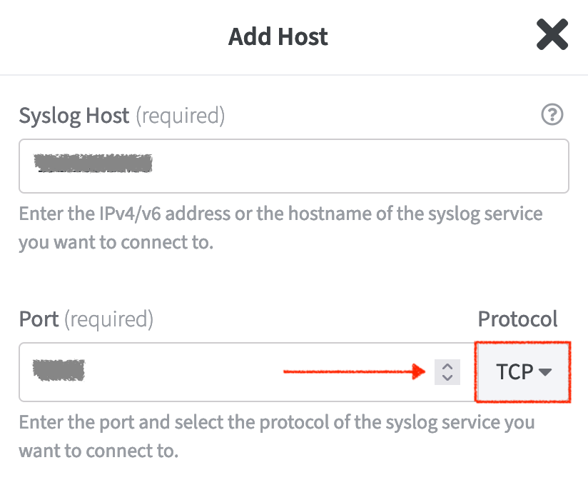Screen dimensions: 588x500
Task: Click the caret arrow beside TCP
Action: 545,372
